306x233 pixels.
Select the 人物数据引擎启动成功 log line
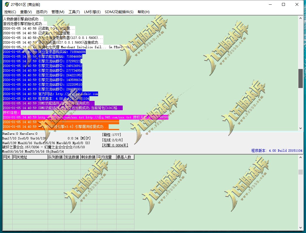(23, 19)
